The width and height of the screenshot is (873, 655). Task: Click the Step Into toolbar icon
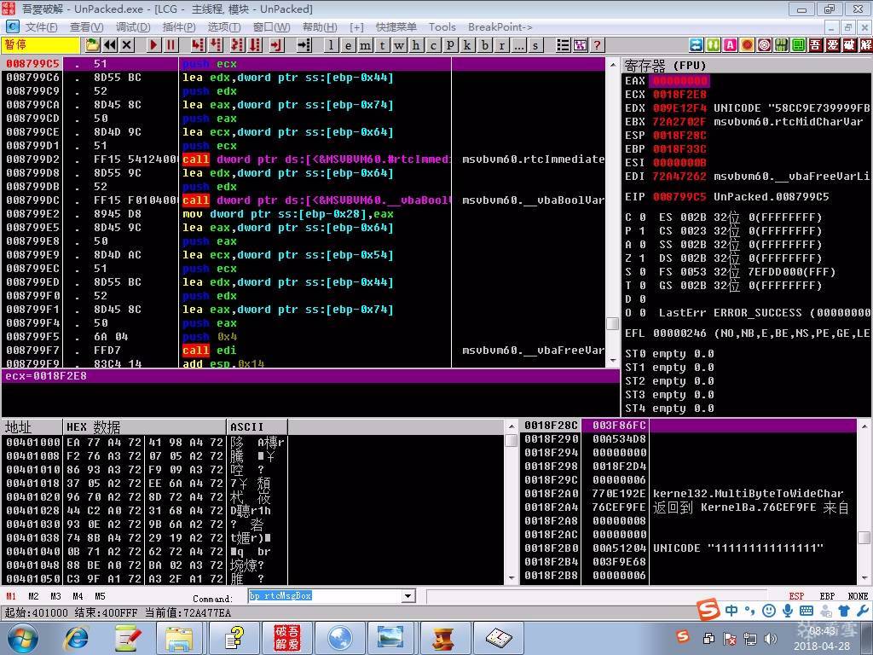tap(198, 45)
